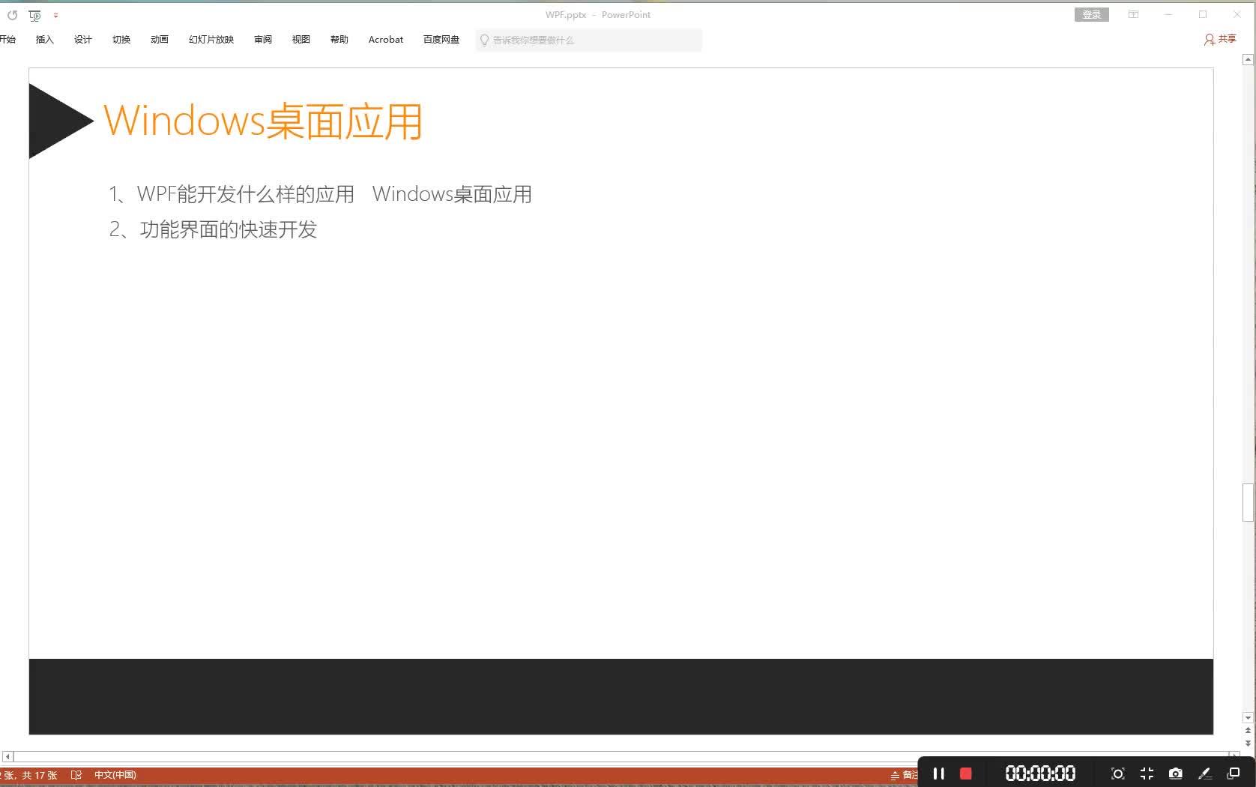Click the spell check icon in status bar
The width and height of the screenshot is (1256, 787).
coord(76,775)
